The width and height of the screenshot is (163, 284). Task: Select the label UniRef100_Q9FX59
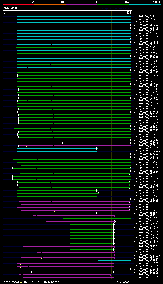[x=146, y=134]
